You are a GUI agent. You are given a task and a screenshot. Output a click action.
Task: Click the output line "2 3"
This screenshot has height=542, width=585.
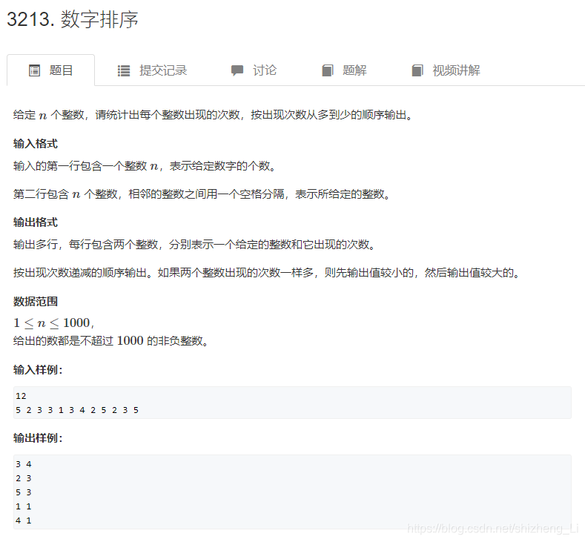[x=24, y=478]
